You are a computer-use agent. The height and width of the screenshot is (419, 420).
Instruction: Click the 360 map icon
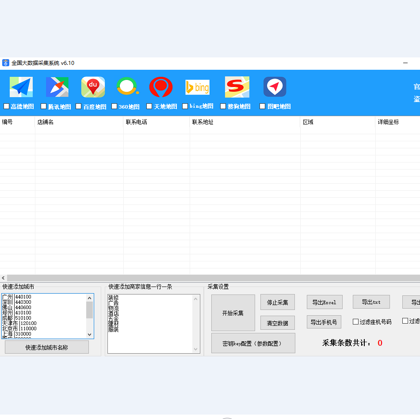pyautogui.click(x=127, y=87)
